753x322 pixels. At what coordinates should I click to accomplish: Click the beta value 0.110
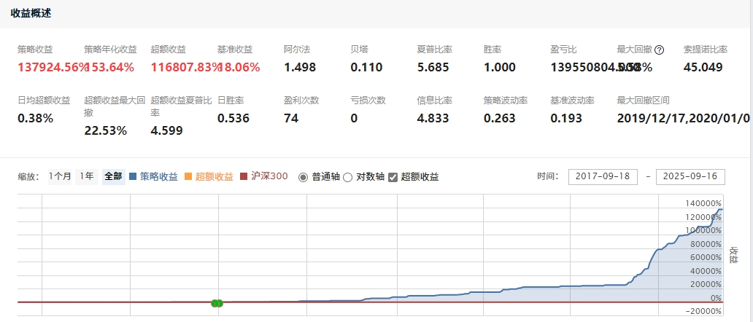[x=366, y=68]
